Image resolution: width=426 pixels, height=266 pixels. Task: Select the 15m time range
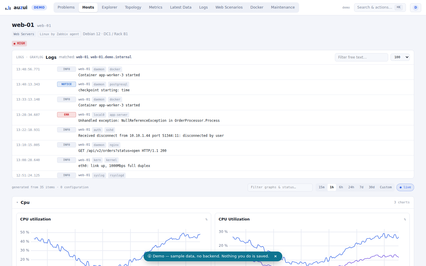click(322, 187)
